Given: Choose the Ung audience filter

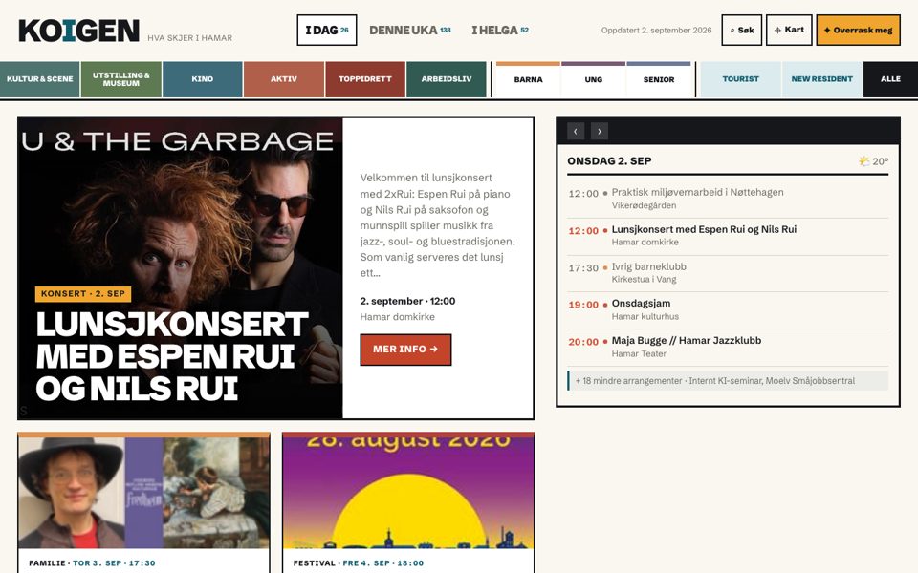Looking at the screenshot, I should [593, 79].
